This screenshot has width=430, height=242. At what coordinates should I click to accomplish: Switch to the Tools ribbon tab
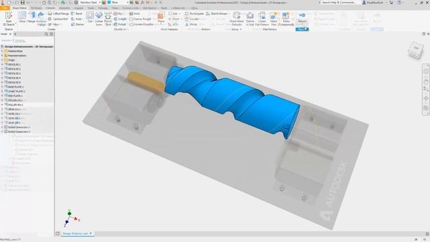[x=91, y=8]
